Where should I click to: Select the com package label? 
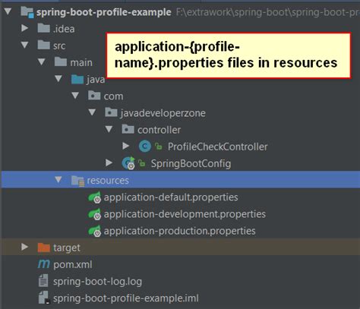coord(113,96)
